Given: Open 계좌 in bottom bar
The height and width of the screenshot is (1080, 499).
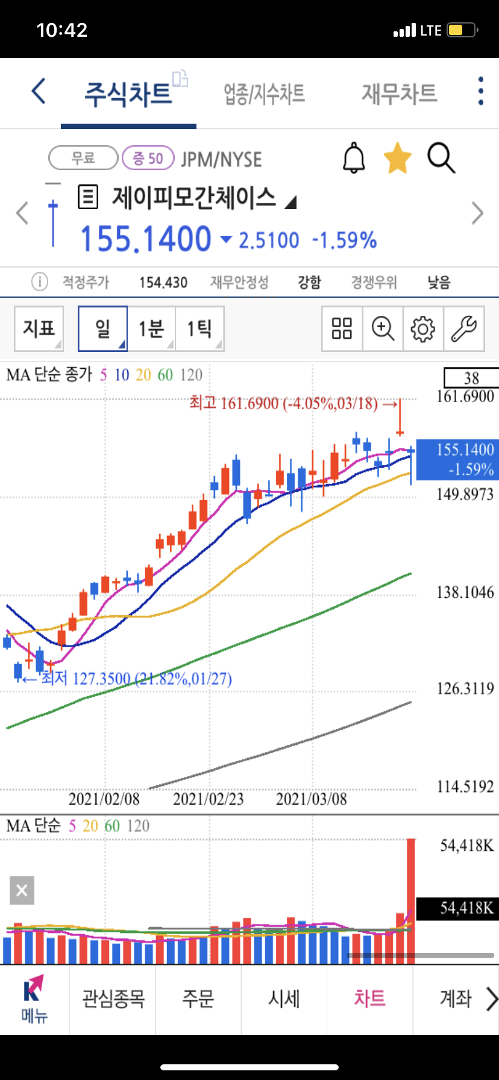Looking at the screenshot, I should tap(456, 999).
